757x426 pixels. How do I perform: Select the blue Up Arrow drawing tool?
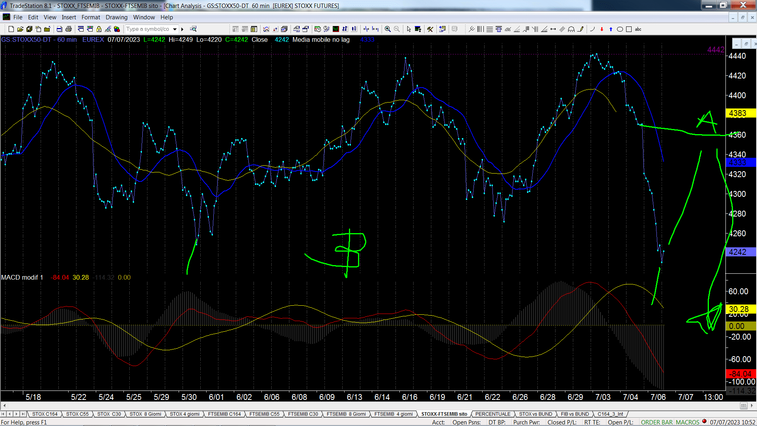611,29
